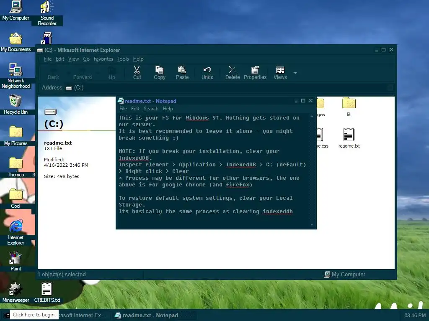Maximize the Notepad window

click(x=303, y=101)
